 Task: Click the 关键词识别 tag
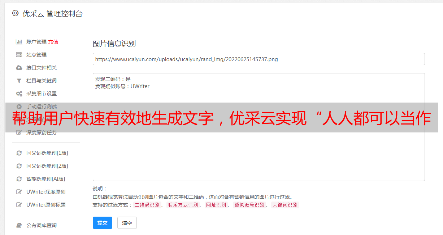tap(285, 205)
